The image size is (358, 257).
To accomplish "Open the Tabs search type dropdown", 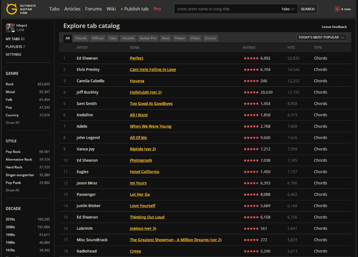I will (x=288, y=9).
